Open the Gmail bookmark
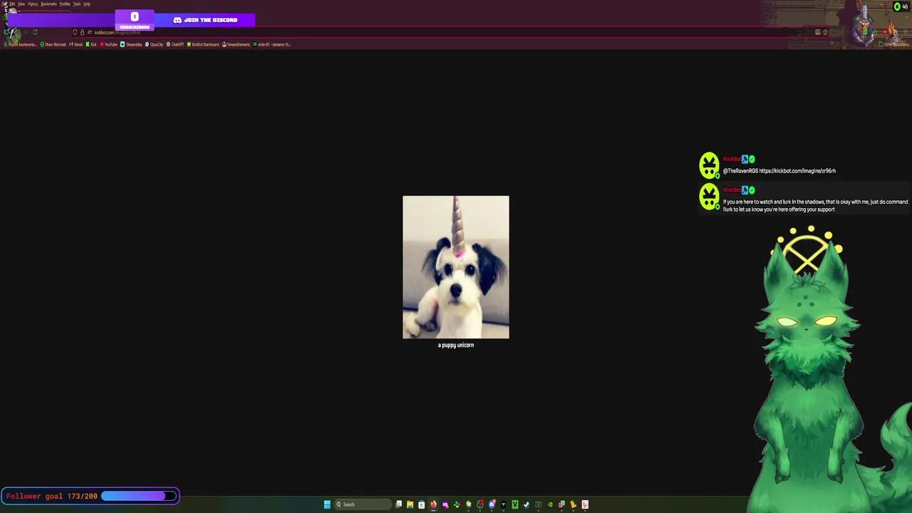The width and height of the screenshot is (912, 513). (76, 44)
